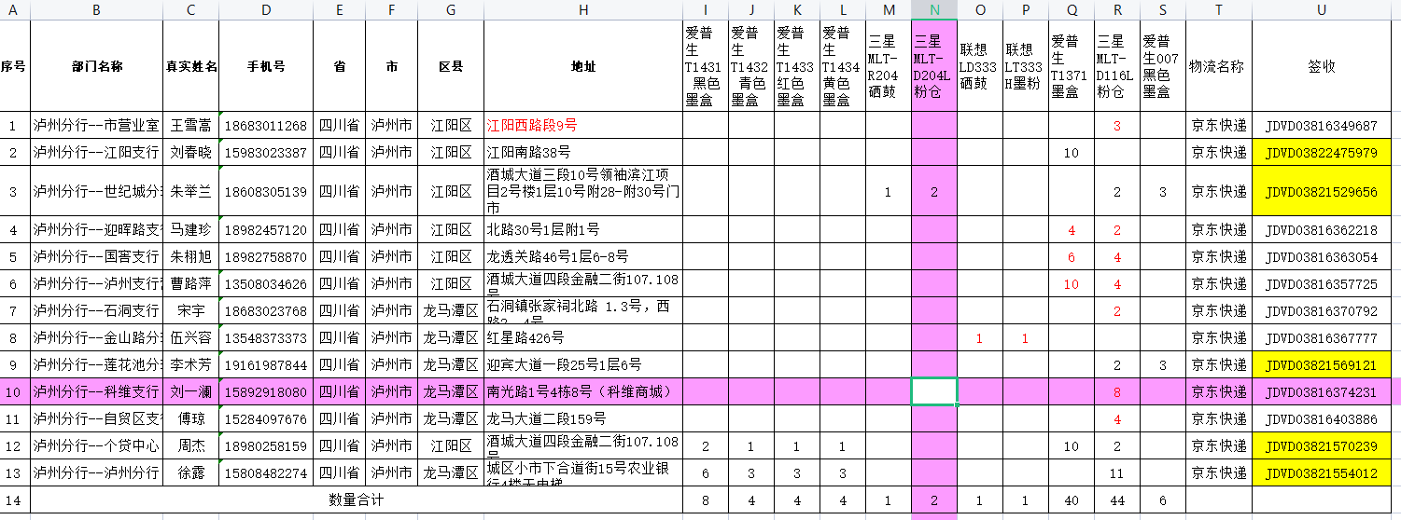Click yellow cell JDVD03822475979

click(1322, 152)
